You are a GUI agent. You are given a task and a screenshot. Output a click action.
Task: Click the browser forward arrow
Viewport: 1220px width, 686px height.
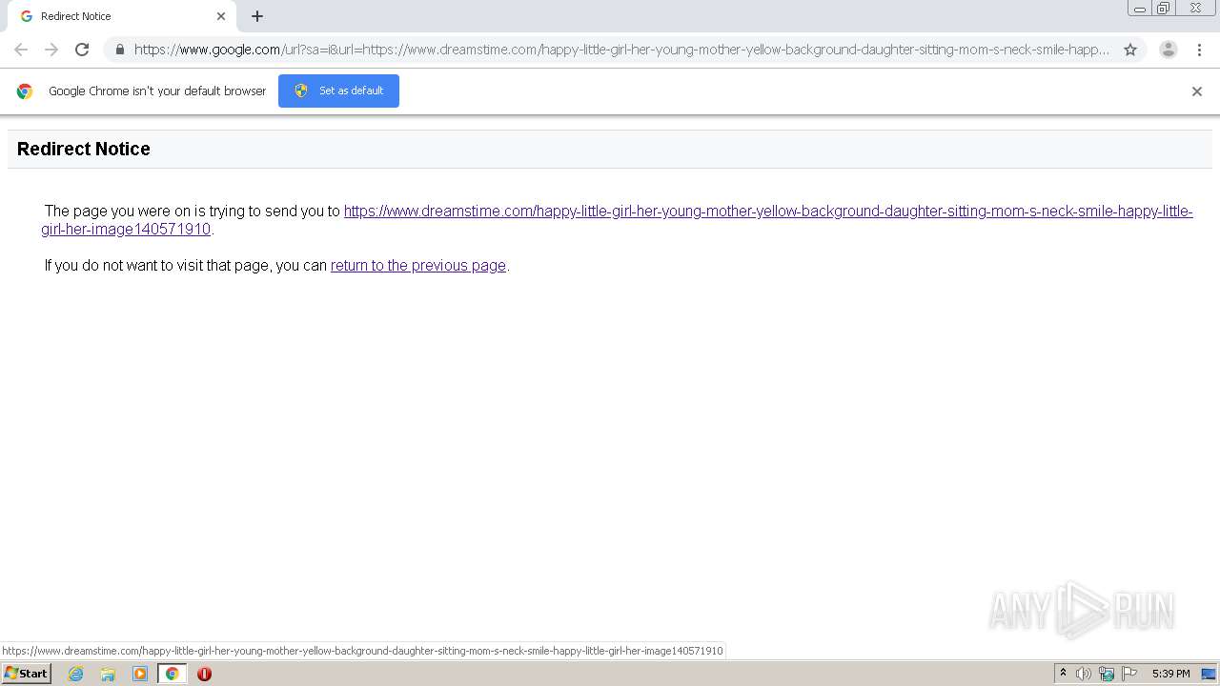click(51, 50)
